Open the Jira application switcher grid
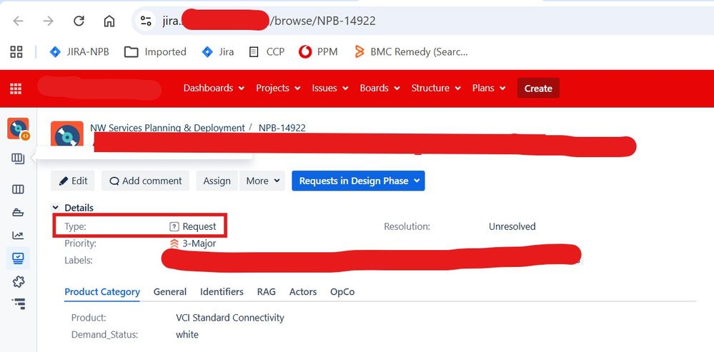Screen dimensions: 714x352 [x=16, y=89]
